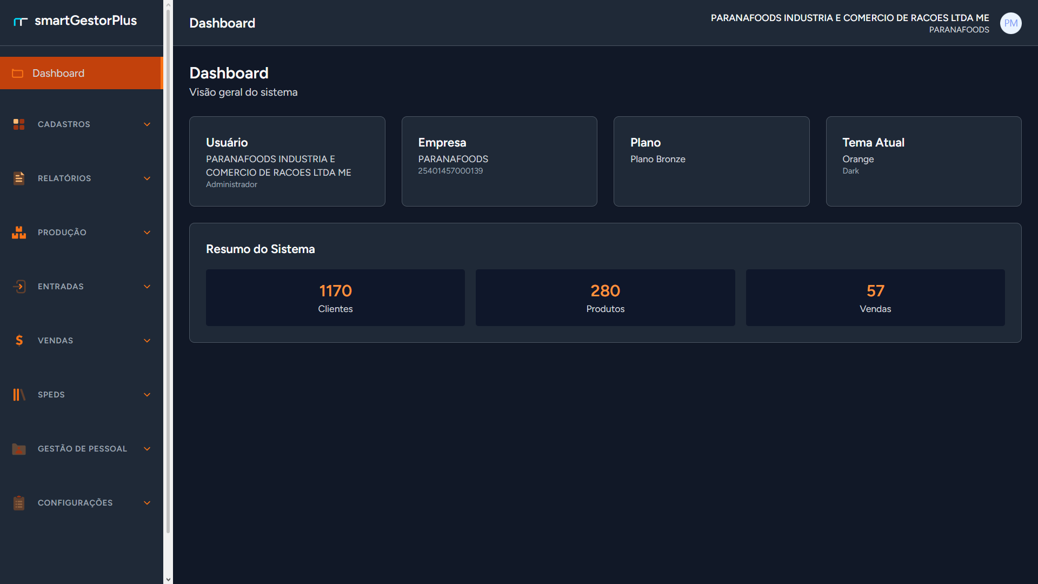
Task: Open the Configurações clipboard icon
Action: coord(19,502)
